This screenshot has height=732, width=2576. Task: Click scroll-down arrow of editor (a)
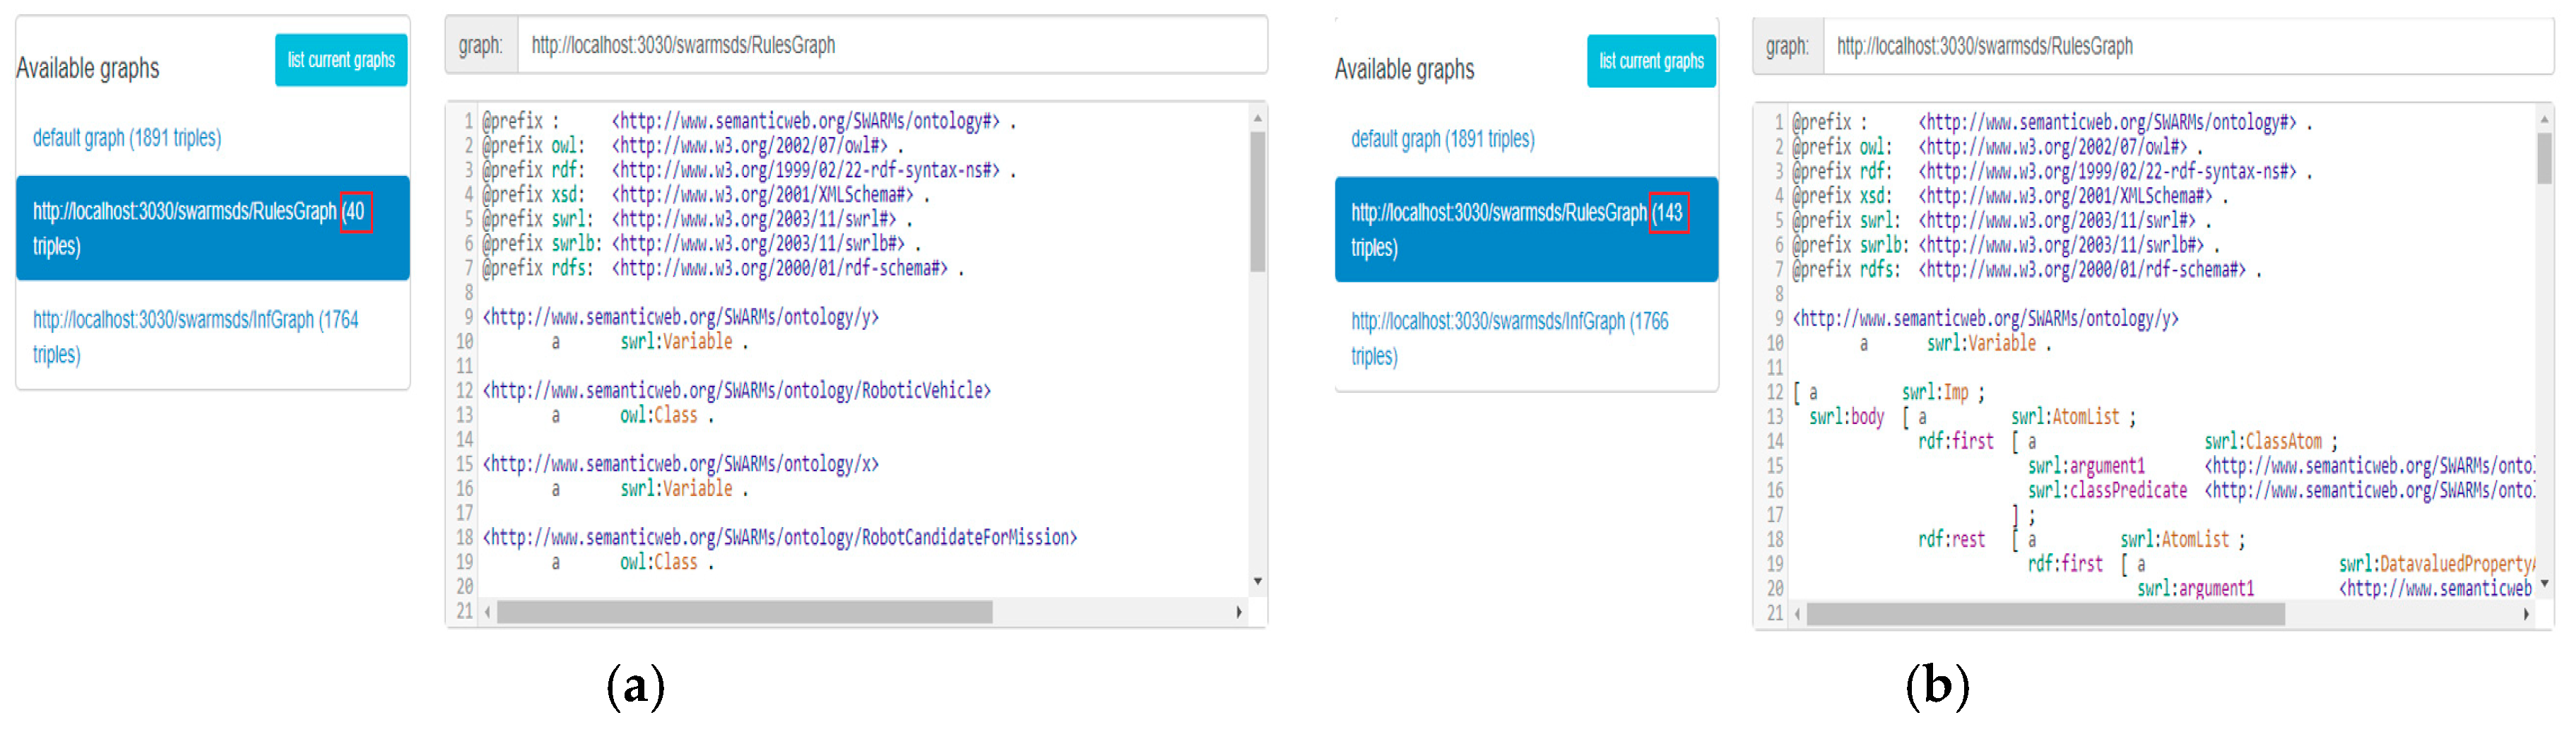pyautogui.click(x=1257, y=581)
